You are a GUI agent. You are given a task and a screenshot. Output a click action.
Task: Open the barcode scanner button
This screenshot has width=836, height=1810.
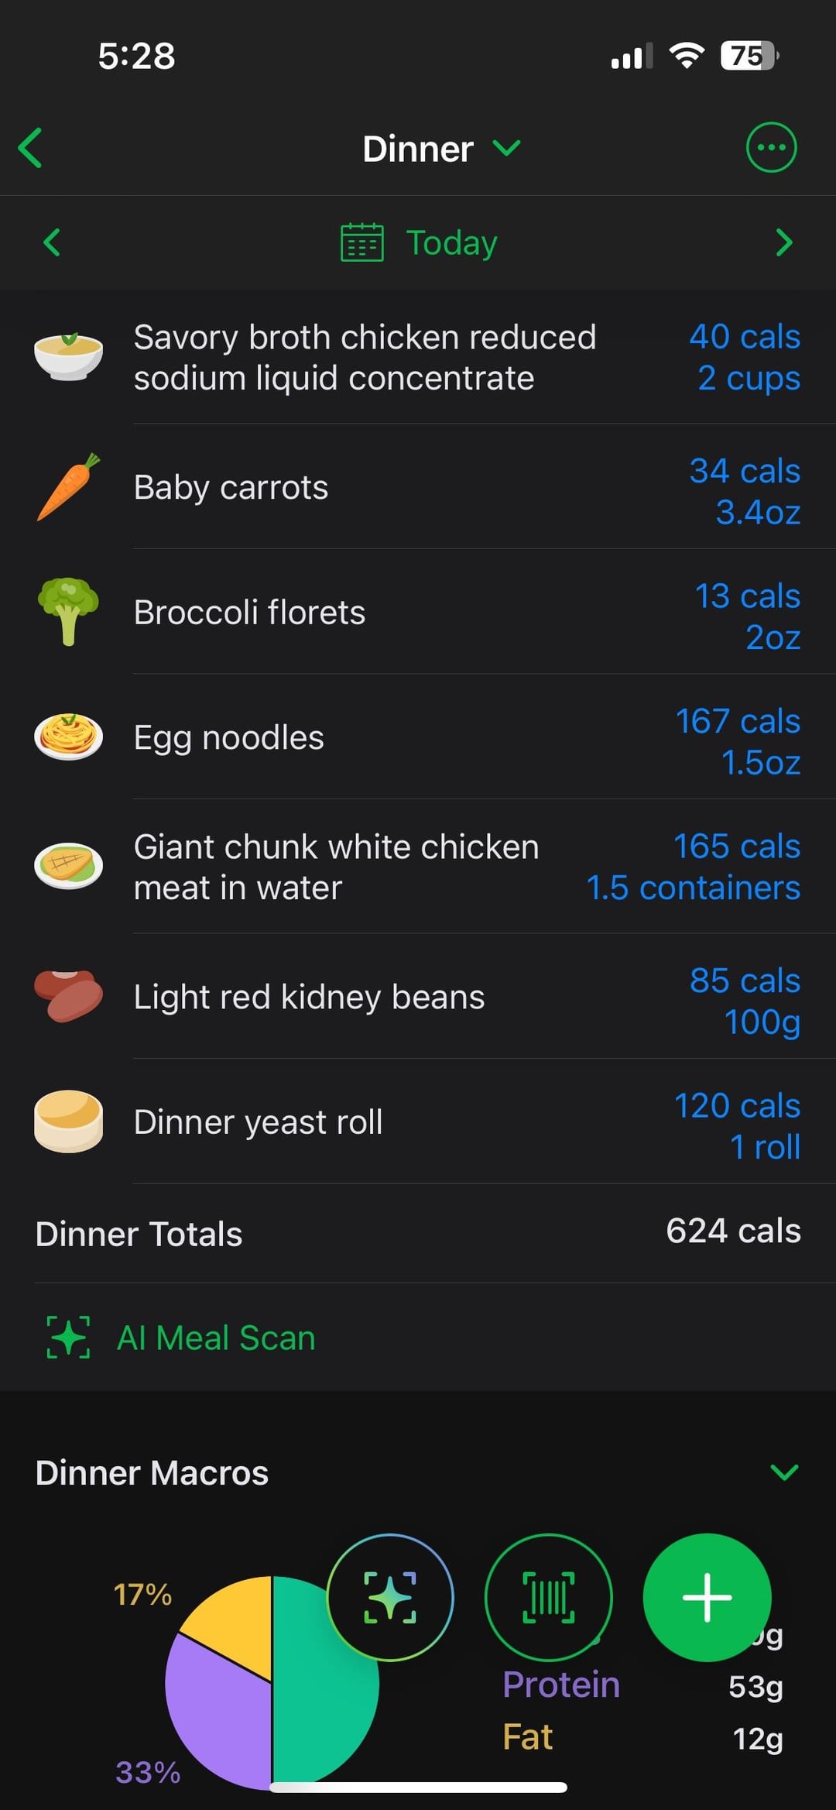tap(548, 1597)
